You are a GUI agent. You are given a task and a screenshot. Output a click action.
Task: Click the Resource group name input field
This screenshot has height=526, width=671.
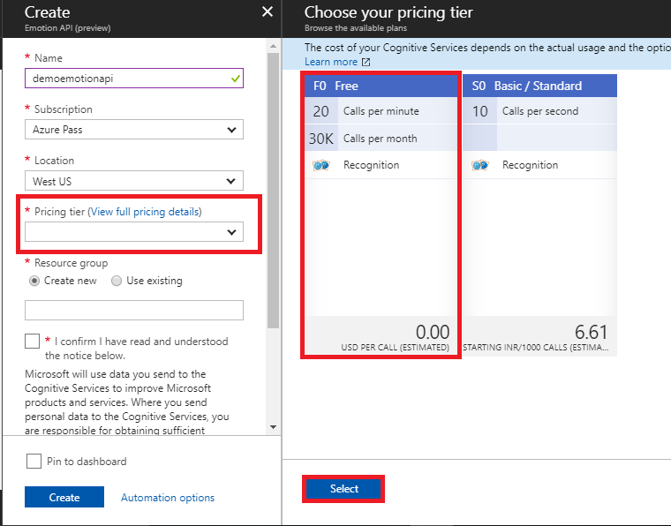133,310
